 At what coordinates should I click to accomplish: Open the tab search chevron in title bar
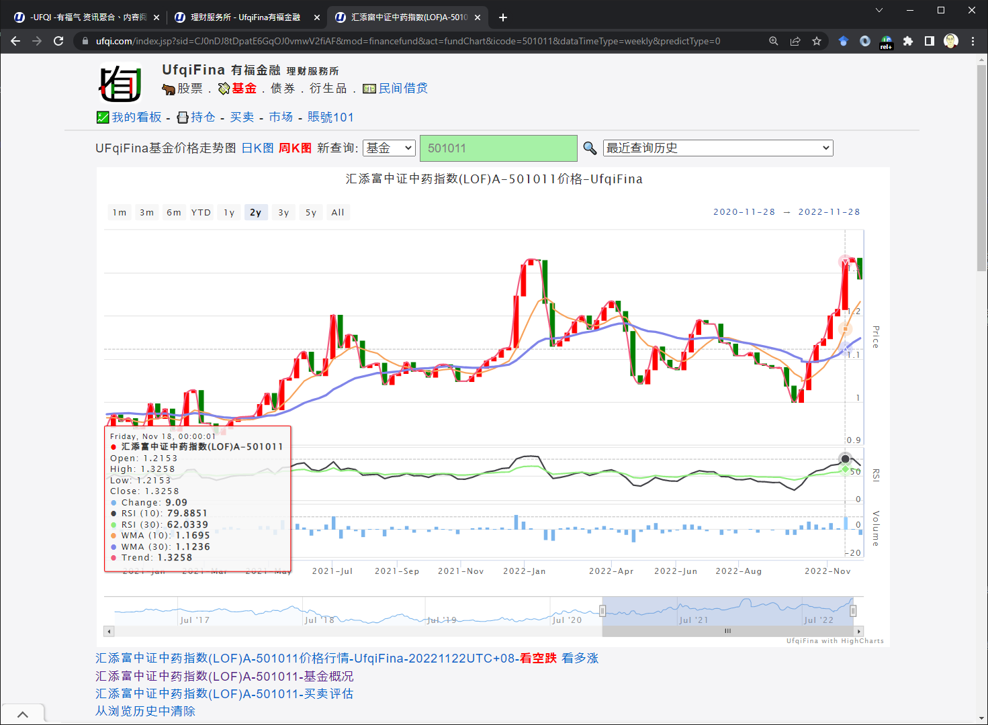pos(879,10)
